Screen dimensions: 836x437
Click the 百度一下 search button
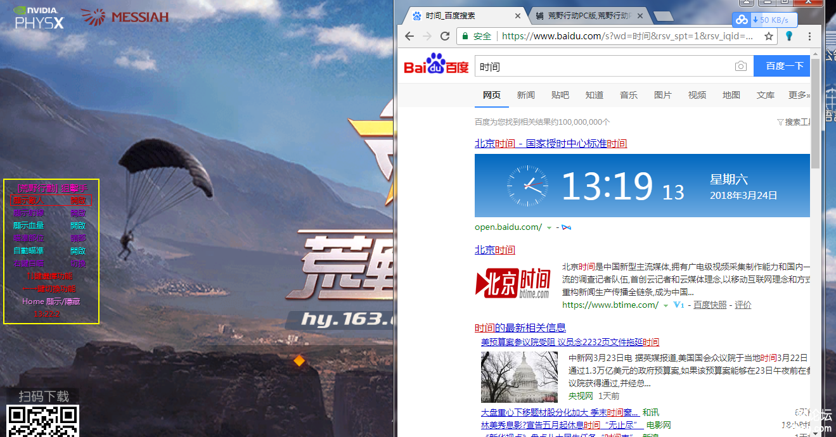click(782, 66)
